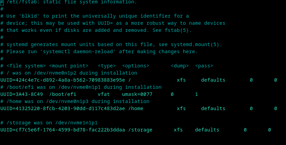This screenshot has height=145, width=286.
Task: Click the /dev/nvme1n1p1 device name
Action: point(76,123)
